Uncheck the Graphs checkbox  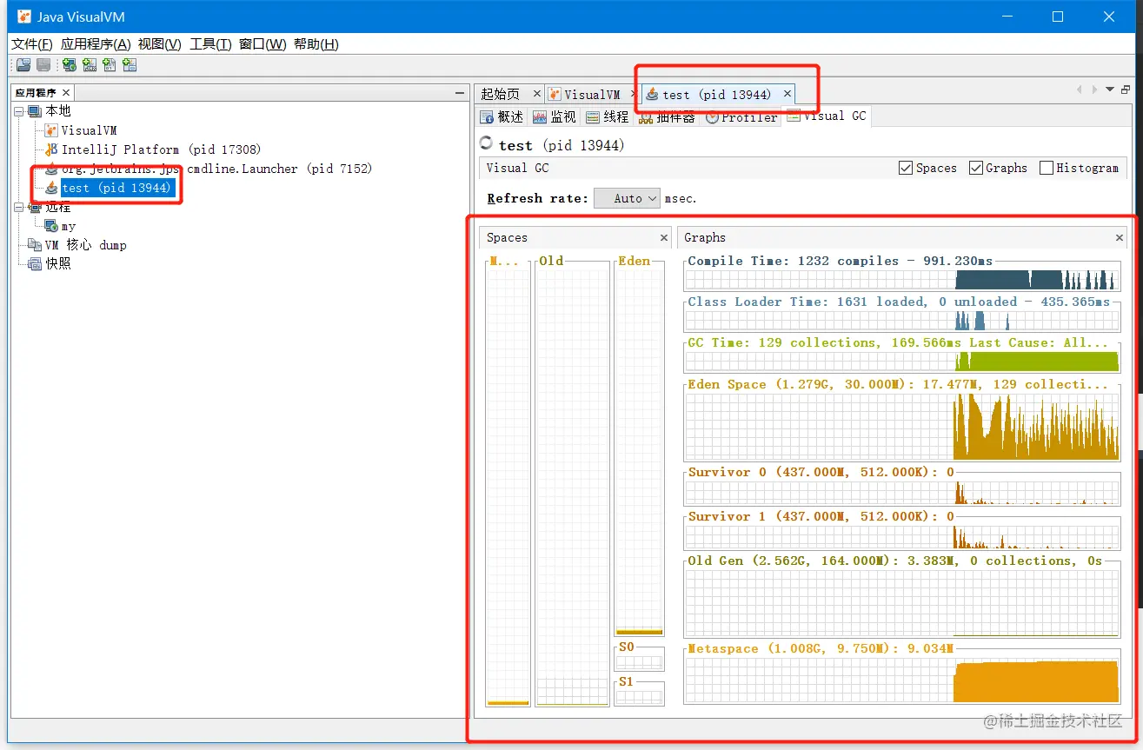point(976,168)
